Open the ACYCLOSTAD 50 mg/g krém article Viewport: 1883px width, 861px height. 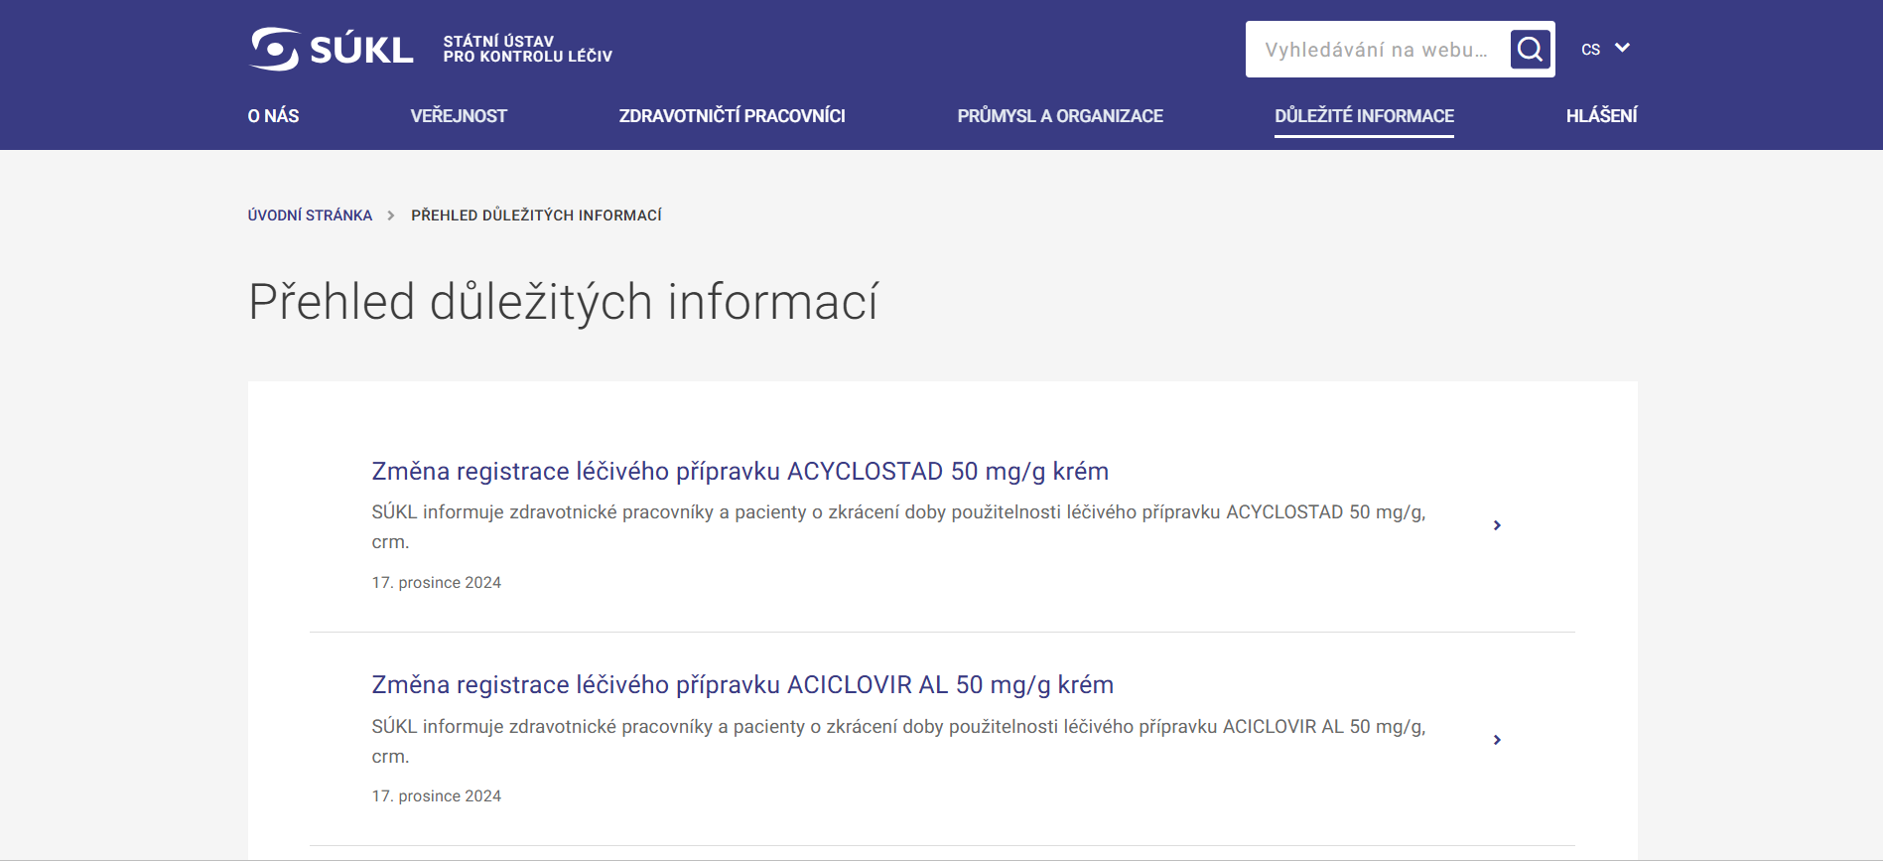[x=740, y=471]
